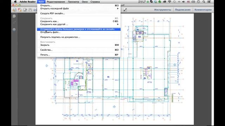Click the convert PDF toolbar icon

coord(20,10)
